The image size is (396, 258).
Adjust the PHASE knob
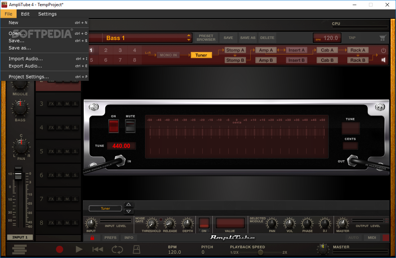(x=307, y=223)
